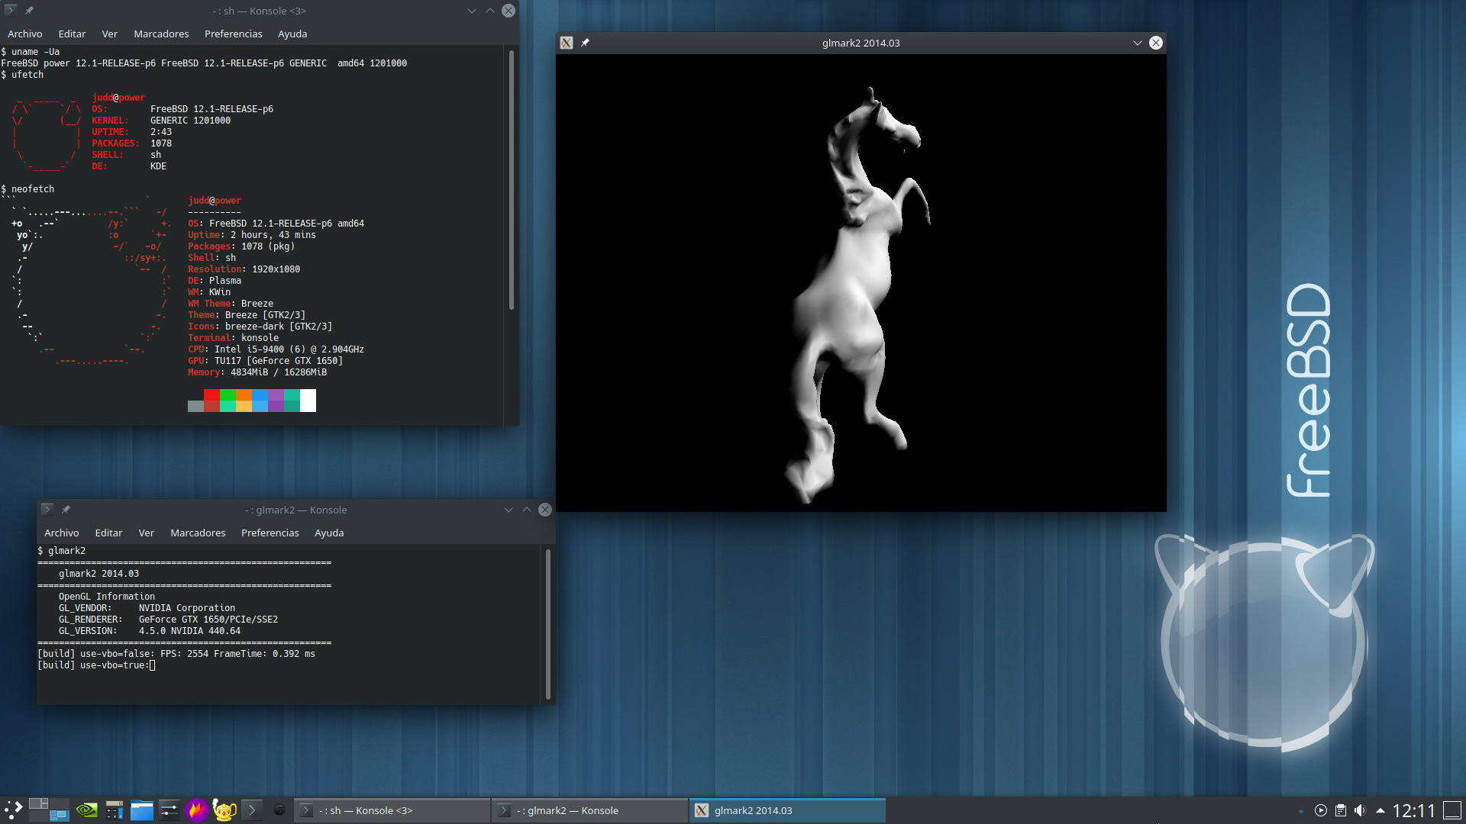Click the rearing horse render in glmark2 window

(857, 295)
